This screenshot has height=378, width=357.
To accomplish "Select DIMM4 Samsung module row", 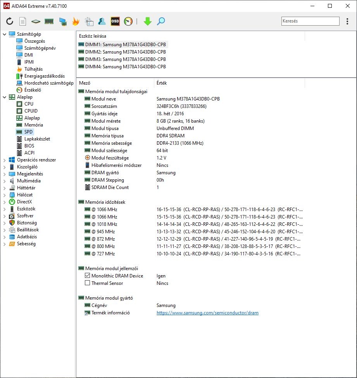I will point(126,66).
